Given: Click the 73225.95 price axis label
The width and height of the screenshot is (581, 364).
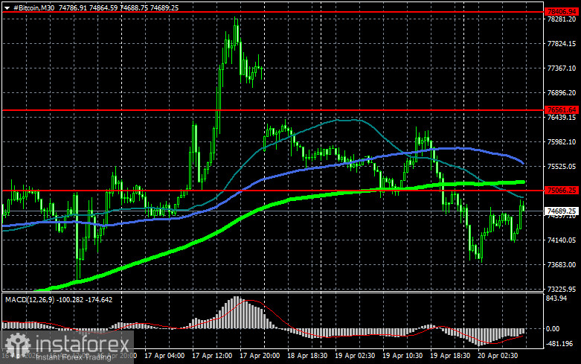Looking at the screenshot, I should [562, 289].
